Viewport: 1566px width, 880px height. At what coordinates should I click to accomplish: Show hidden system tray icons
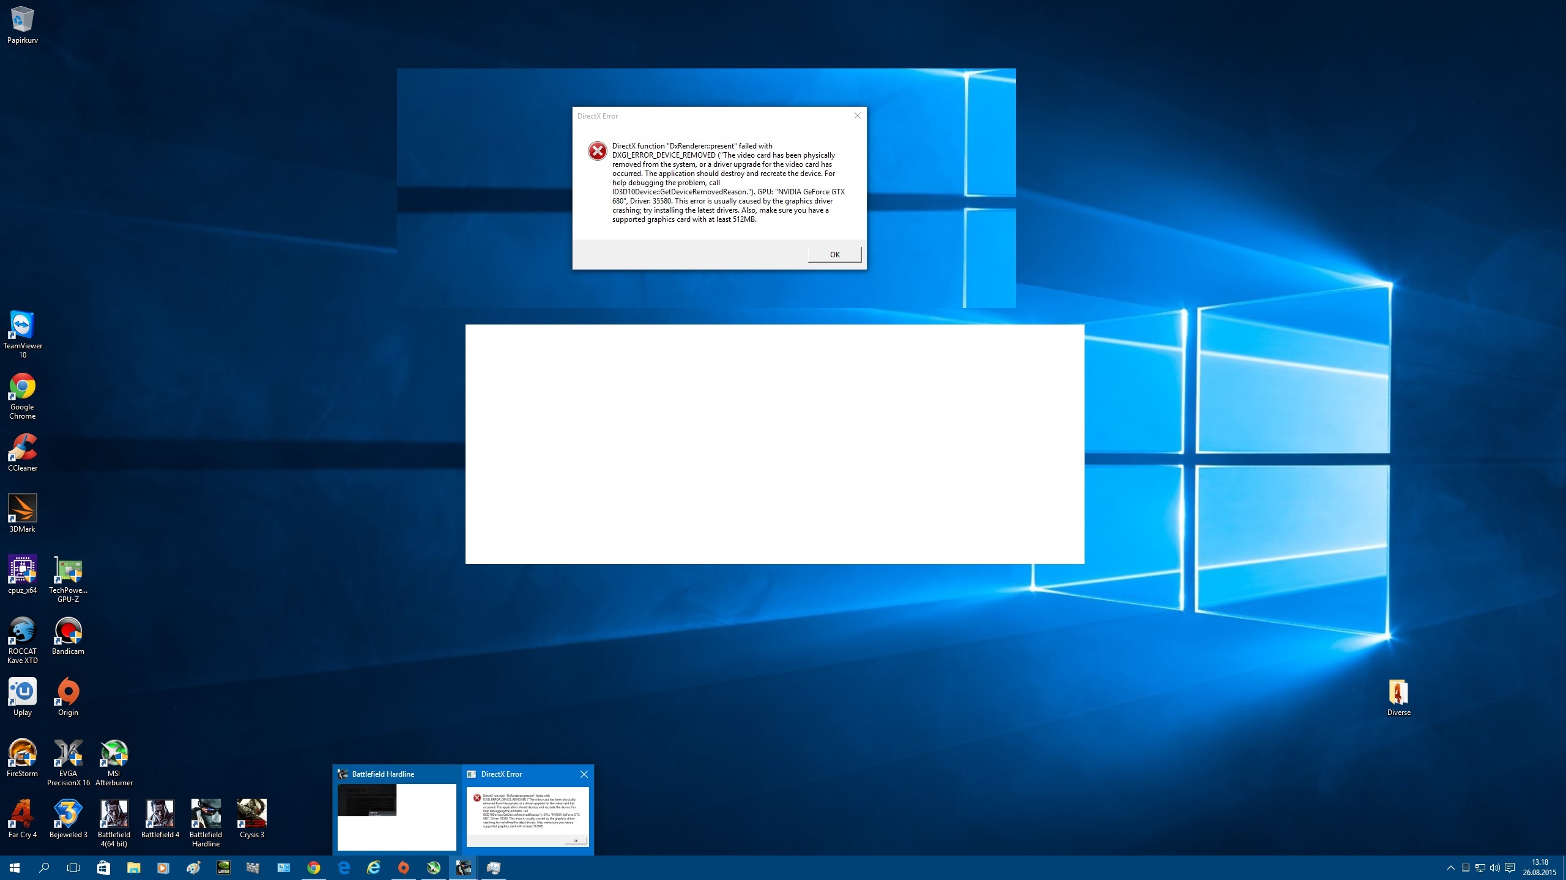(1450, 868)
